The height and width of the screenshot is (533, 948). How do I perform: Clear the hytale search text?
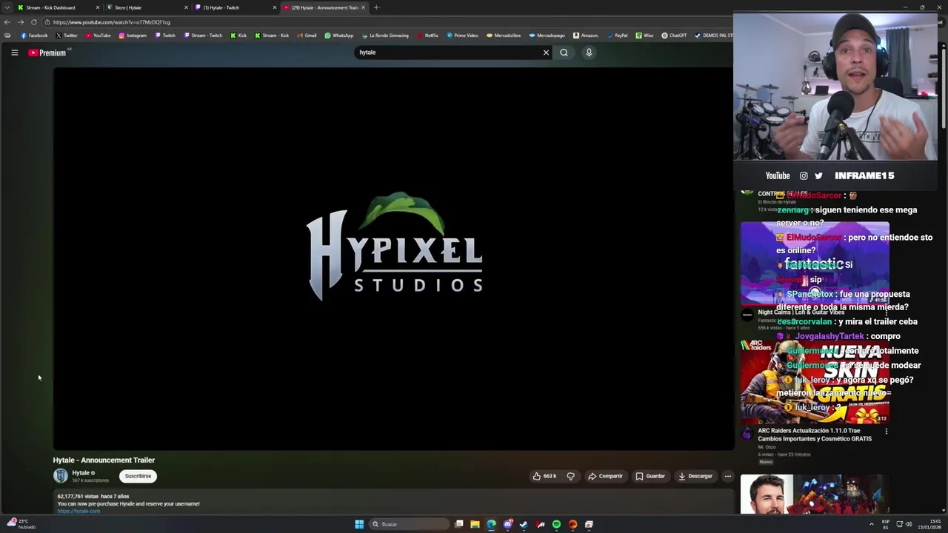coord(546,53)
